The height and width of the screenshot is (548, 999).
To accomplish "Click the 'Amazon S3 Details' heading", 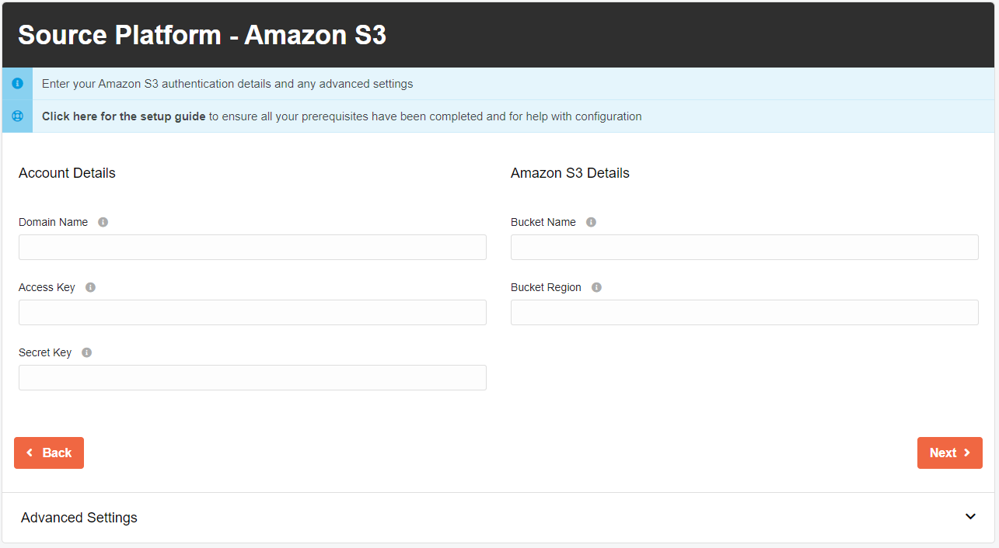I will tap(570, 173).
